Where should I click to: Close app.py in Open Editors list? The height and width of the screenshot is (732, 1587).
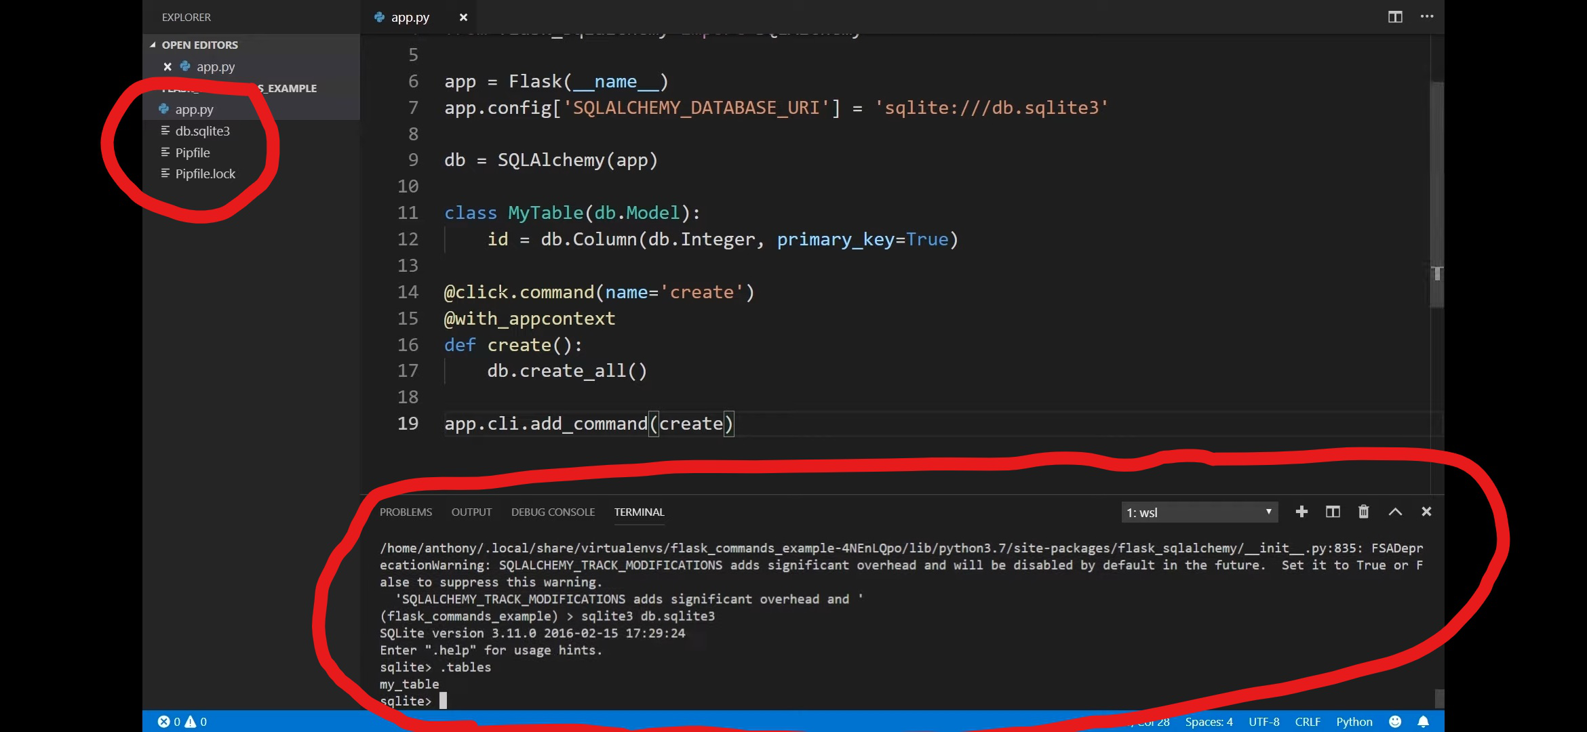coord(168,66)
